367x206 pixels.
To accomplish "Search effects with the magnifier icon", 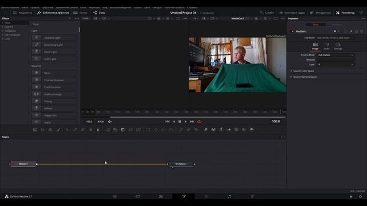I will pyautogui.click(x=70, y=18).
